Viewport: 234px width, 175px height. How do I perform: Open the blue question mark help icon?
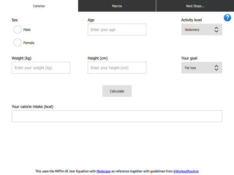pos(227,18)
